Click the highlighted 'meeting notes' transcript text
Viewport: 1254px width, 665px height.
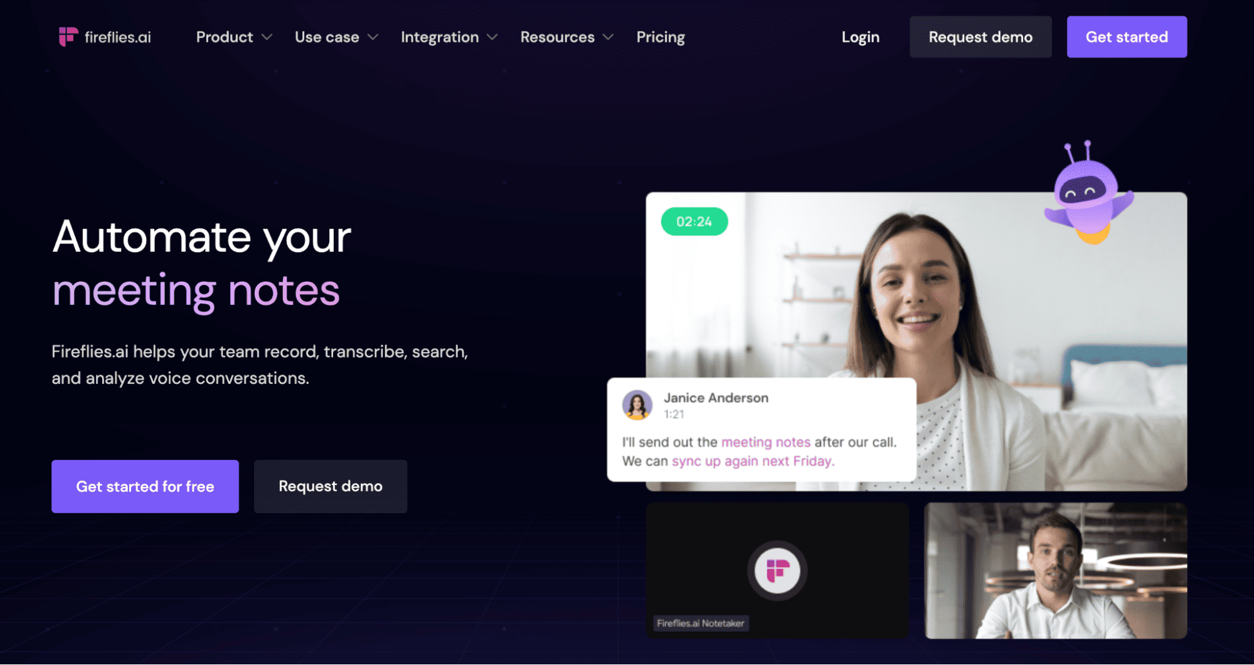tap(765, 442)
